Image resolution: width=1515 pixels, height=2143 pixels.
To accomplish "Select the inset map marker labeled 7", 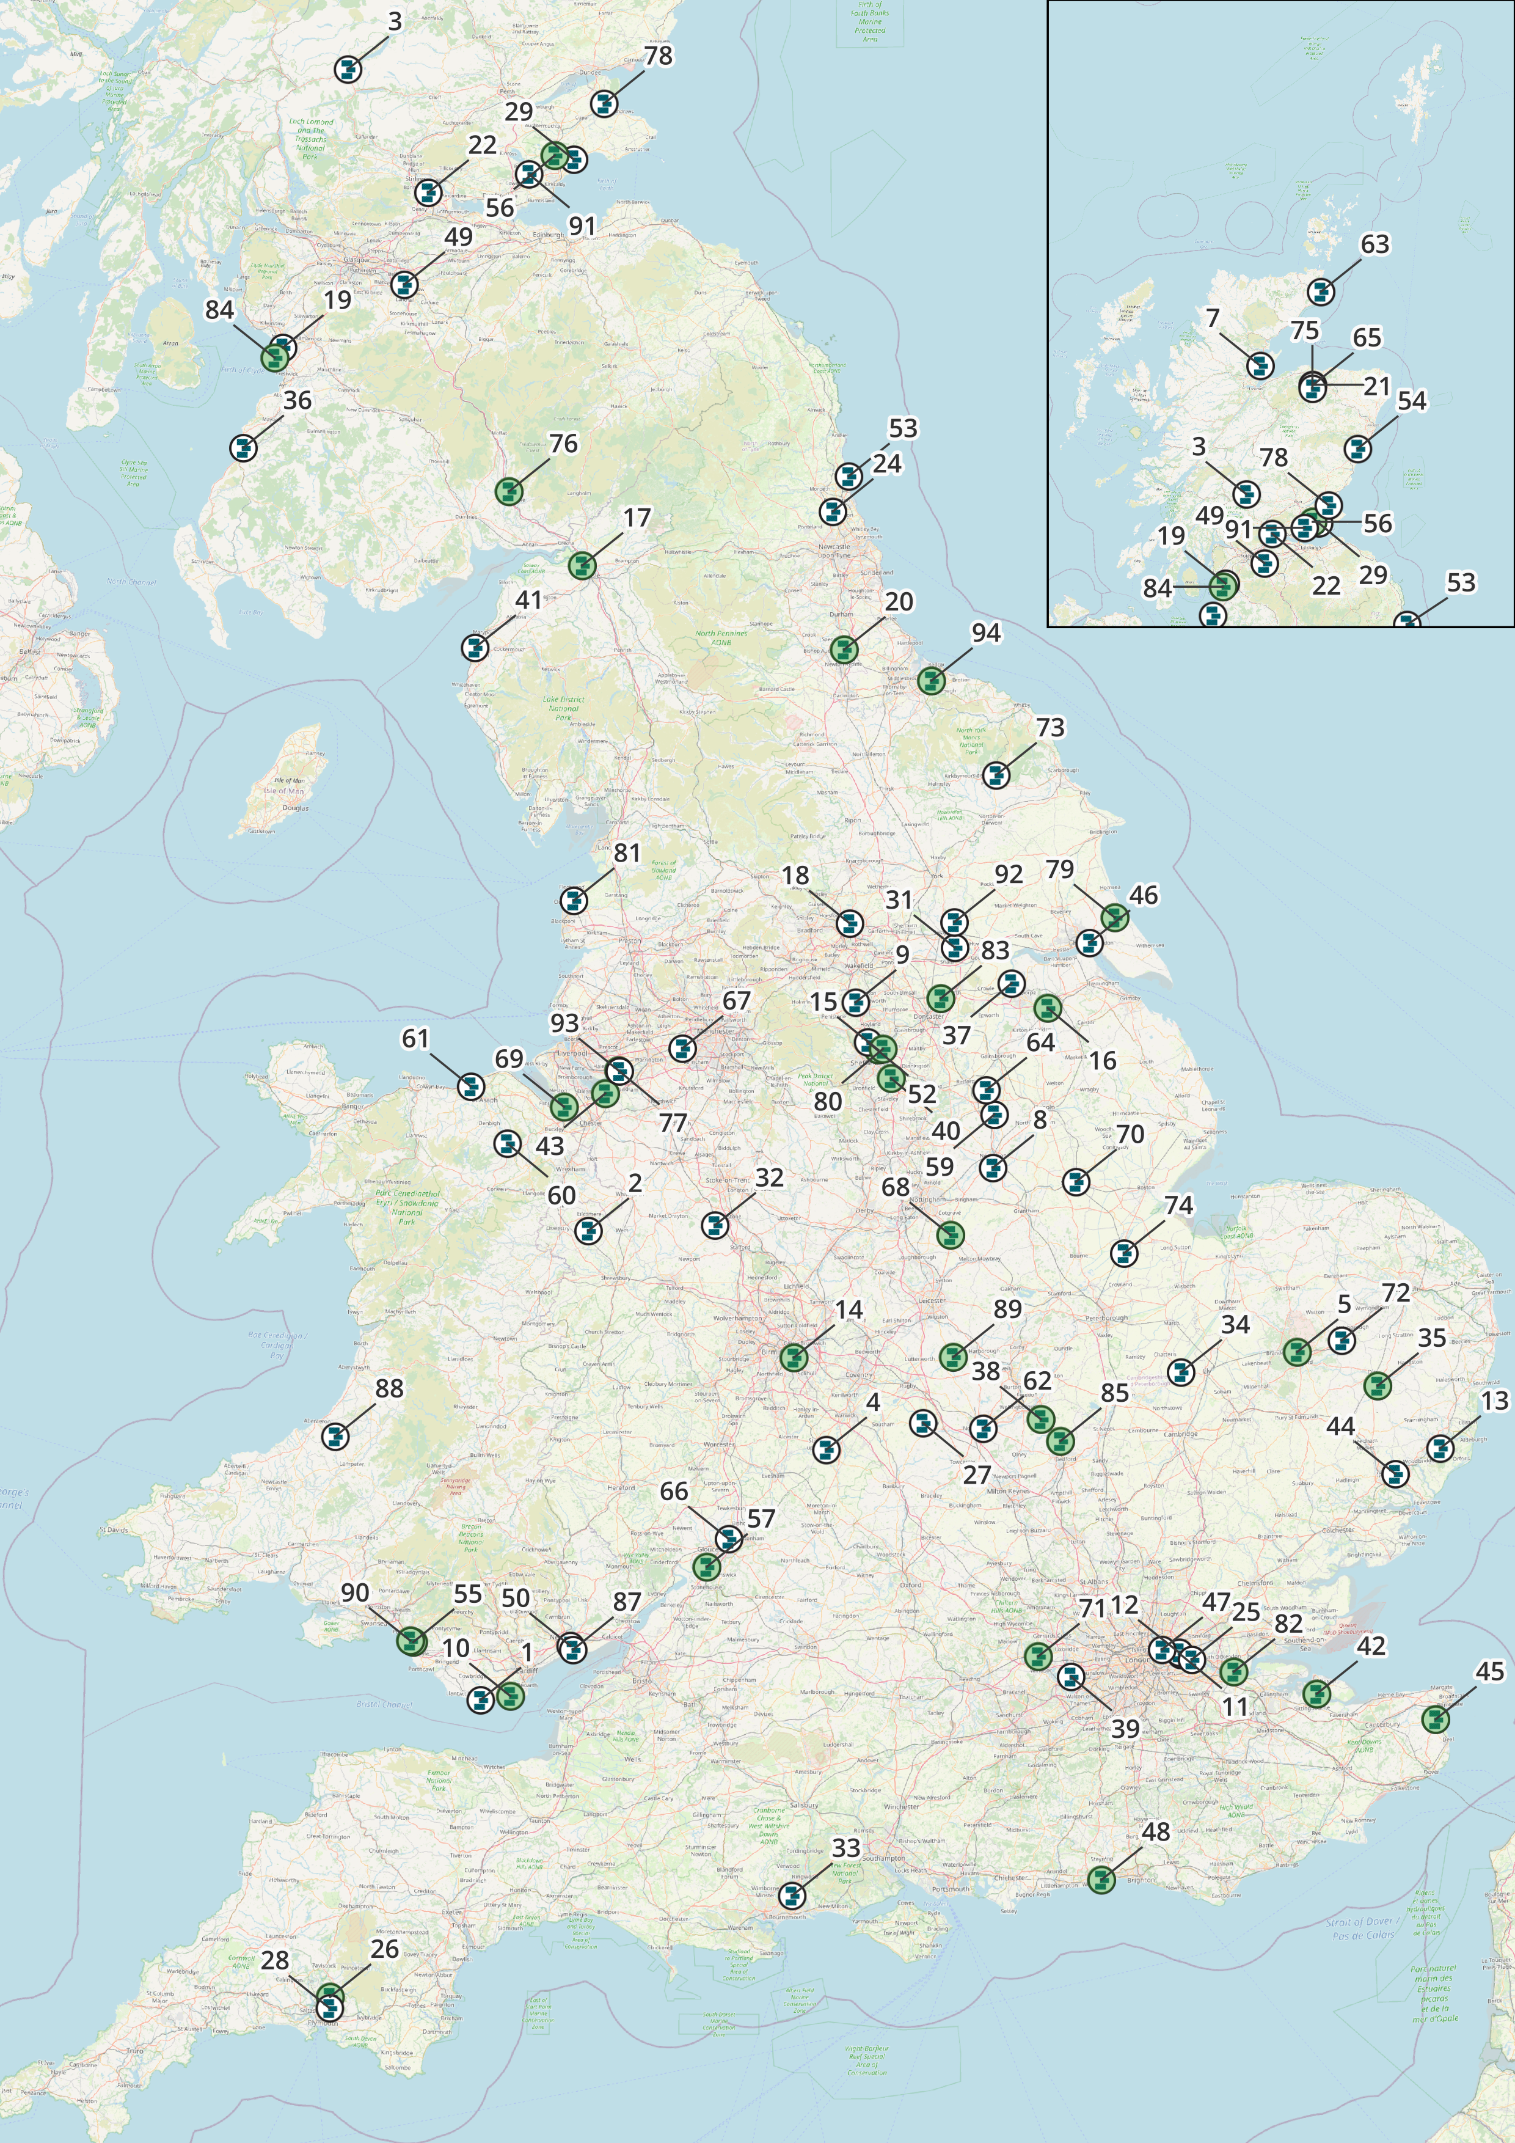I will [1260, 366].
